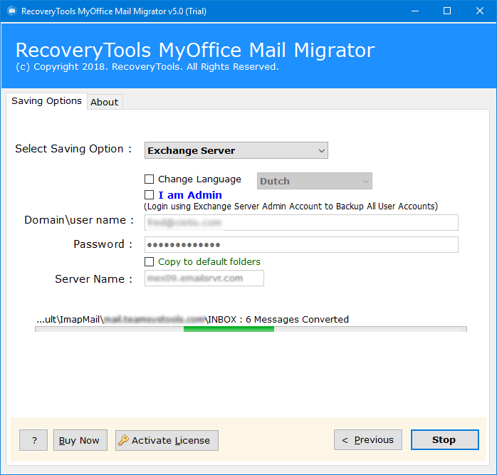The width and height of the screenshot is (497, 475).
Task: Focus the Domain\user name field
Action: (x=301, y=222)
